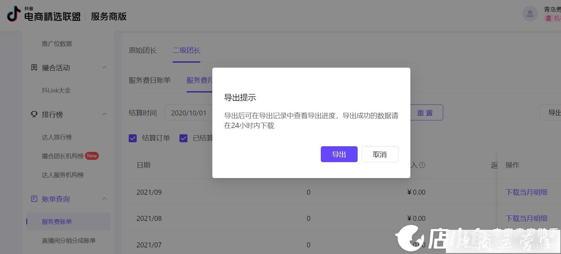This screenshot has height=254, width=561.
Task: Switch to the 原始团长 tab
Action: click(143, 50)
